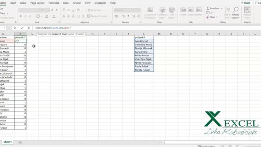Align text left
The width and height of the screenshot is (261, 147).
pyautogui.click(x=64, y=16)
